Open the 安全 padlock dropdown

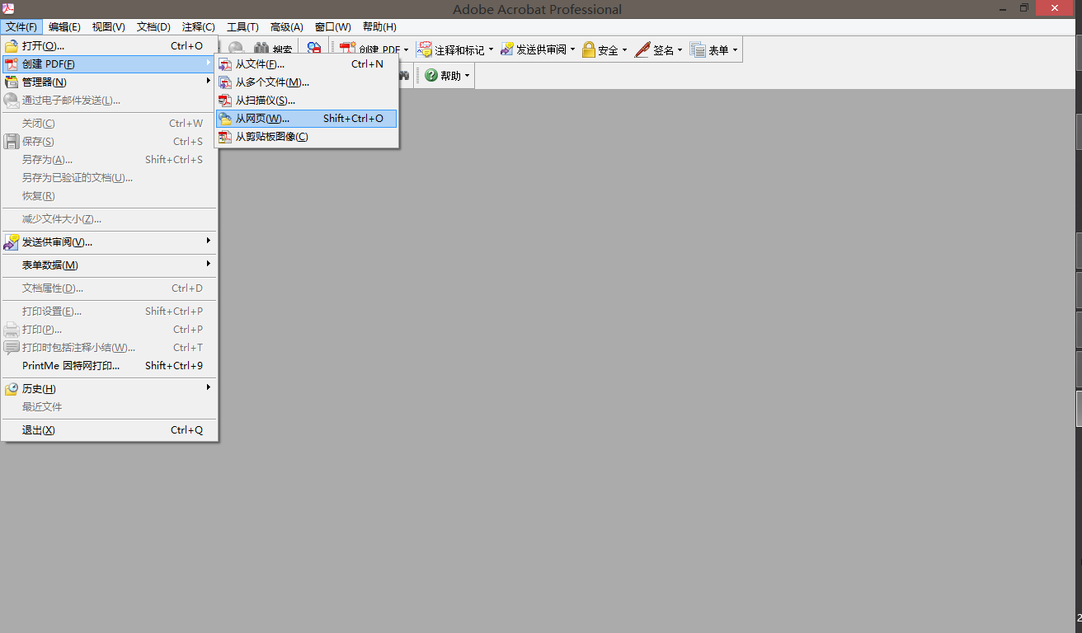[x=605, y=49]
